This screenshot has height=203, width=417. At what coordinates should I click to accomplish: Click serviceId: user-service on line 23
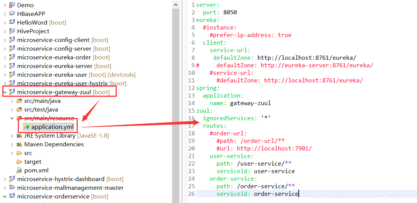tap(256, 171)
